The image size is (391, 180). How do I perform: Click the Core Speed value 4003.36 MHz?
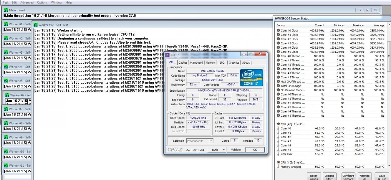tap(198, 118)
